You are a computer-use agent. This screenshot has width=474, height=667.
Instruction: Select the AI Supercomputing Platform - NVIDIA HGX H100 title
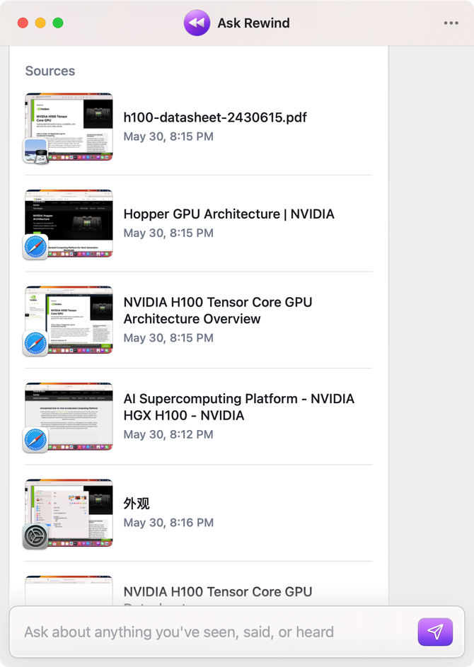(x=238, y=407)
